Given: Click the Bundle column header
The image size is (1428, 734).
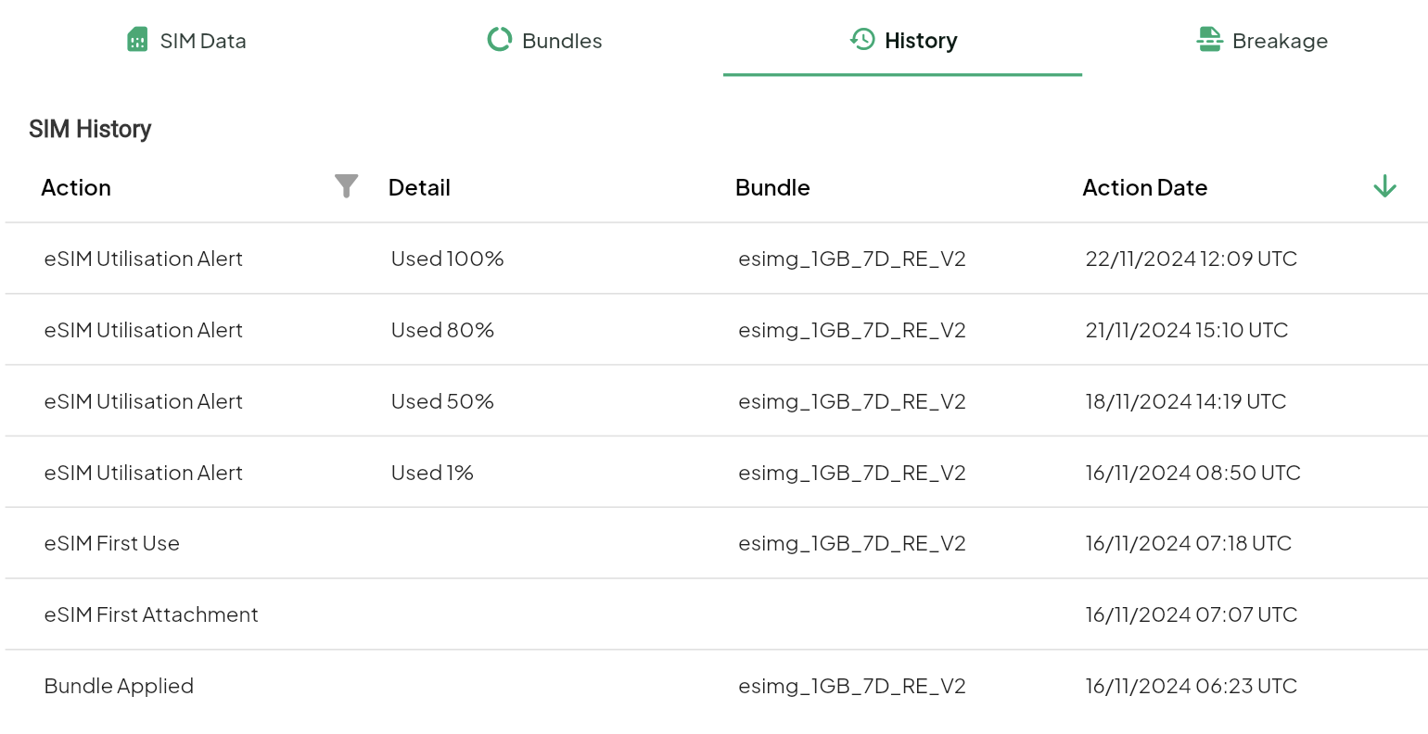Looking at the screenshot, I should point(772,187).
